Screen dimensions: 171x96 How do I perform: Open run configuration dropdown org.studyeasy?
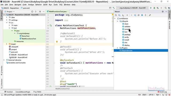[132, 8]
